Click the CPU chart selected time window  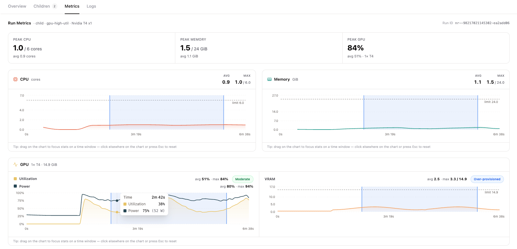coord(167,112)
